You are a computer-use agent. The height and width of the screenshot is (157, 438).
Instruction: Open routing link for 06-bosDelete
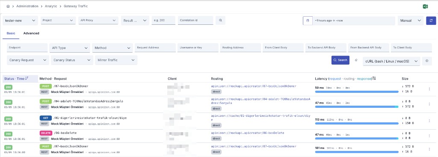click(248, 133)
